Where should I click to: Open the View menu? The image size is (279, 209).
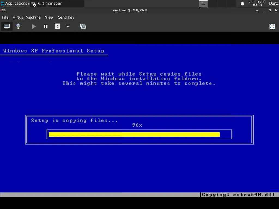tap(49, 17)
